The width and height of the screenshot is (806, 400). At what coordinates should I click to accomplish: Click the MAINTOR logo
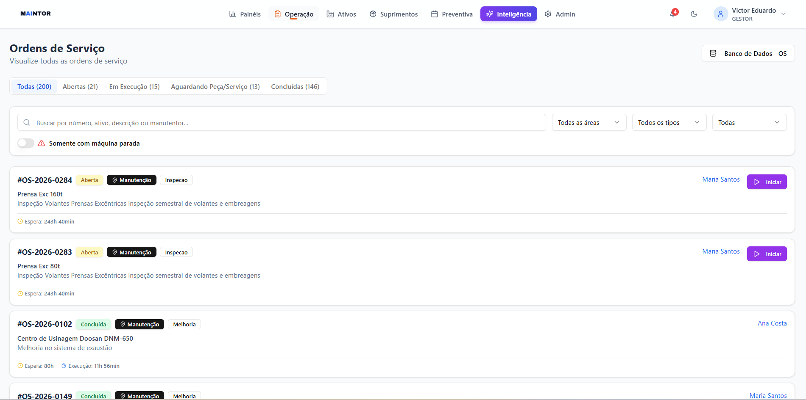pyautogui.click(x=36, y=14)
